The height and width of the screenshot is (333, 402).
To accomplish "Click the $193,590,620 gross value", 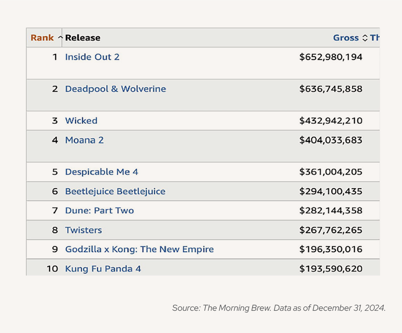I will pyautogui.click(x=331, y=269).
